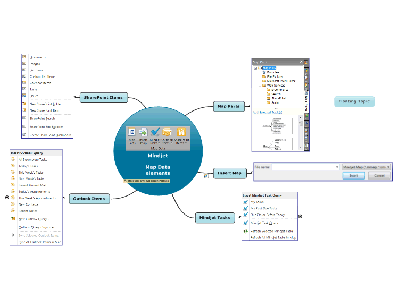The image size is (399, 299).
Task: Click the icon beside SharePoint Search
Action: click(24, 118)
